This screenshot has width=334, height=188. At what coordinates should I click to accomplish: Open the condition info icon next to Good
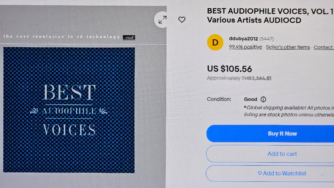pos(263,99)
